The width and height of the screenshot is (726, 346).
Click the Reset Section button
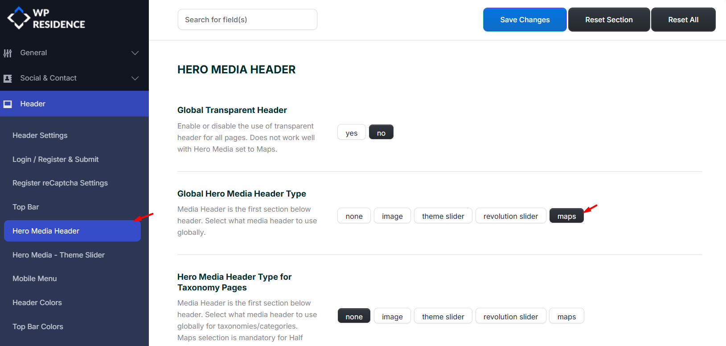click(609, 20)
